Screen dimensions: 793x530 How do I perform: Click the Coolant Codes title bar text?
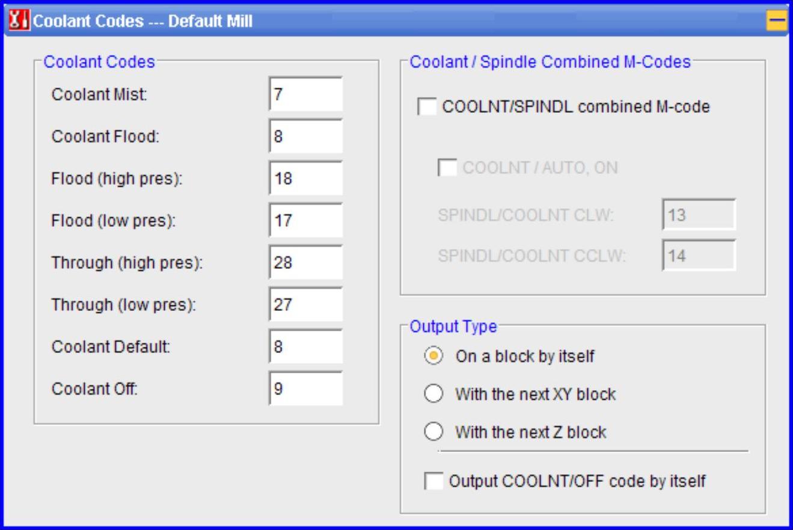pos(143,23)
